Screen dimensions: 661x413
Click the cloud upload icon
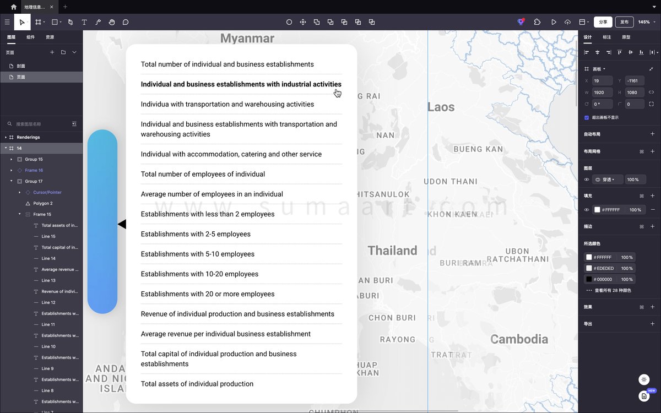pyautogui.click(x=567, y=22)
